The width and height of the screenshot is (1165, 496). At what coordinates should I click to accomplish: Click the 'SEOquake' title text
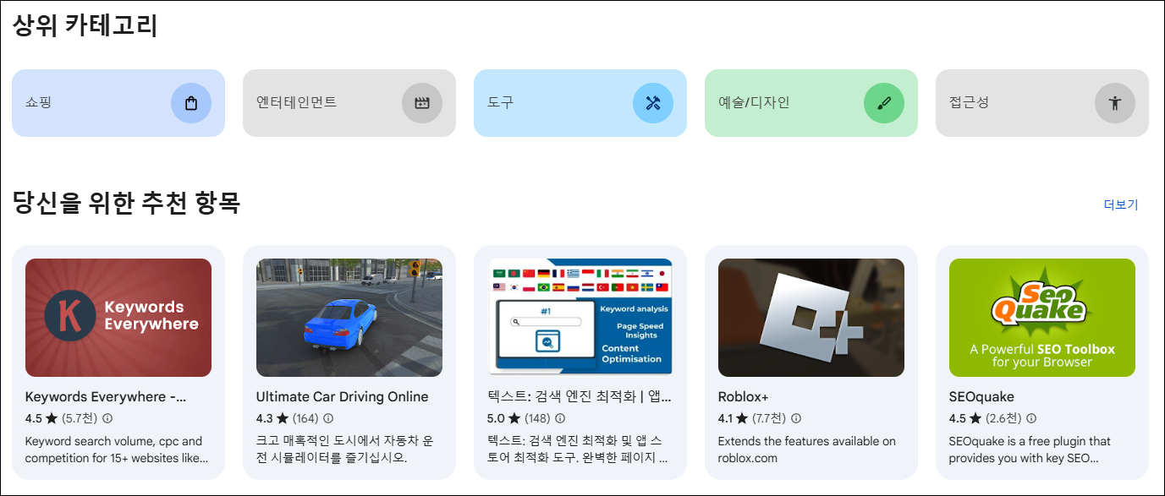[x=981, y=396]
